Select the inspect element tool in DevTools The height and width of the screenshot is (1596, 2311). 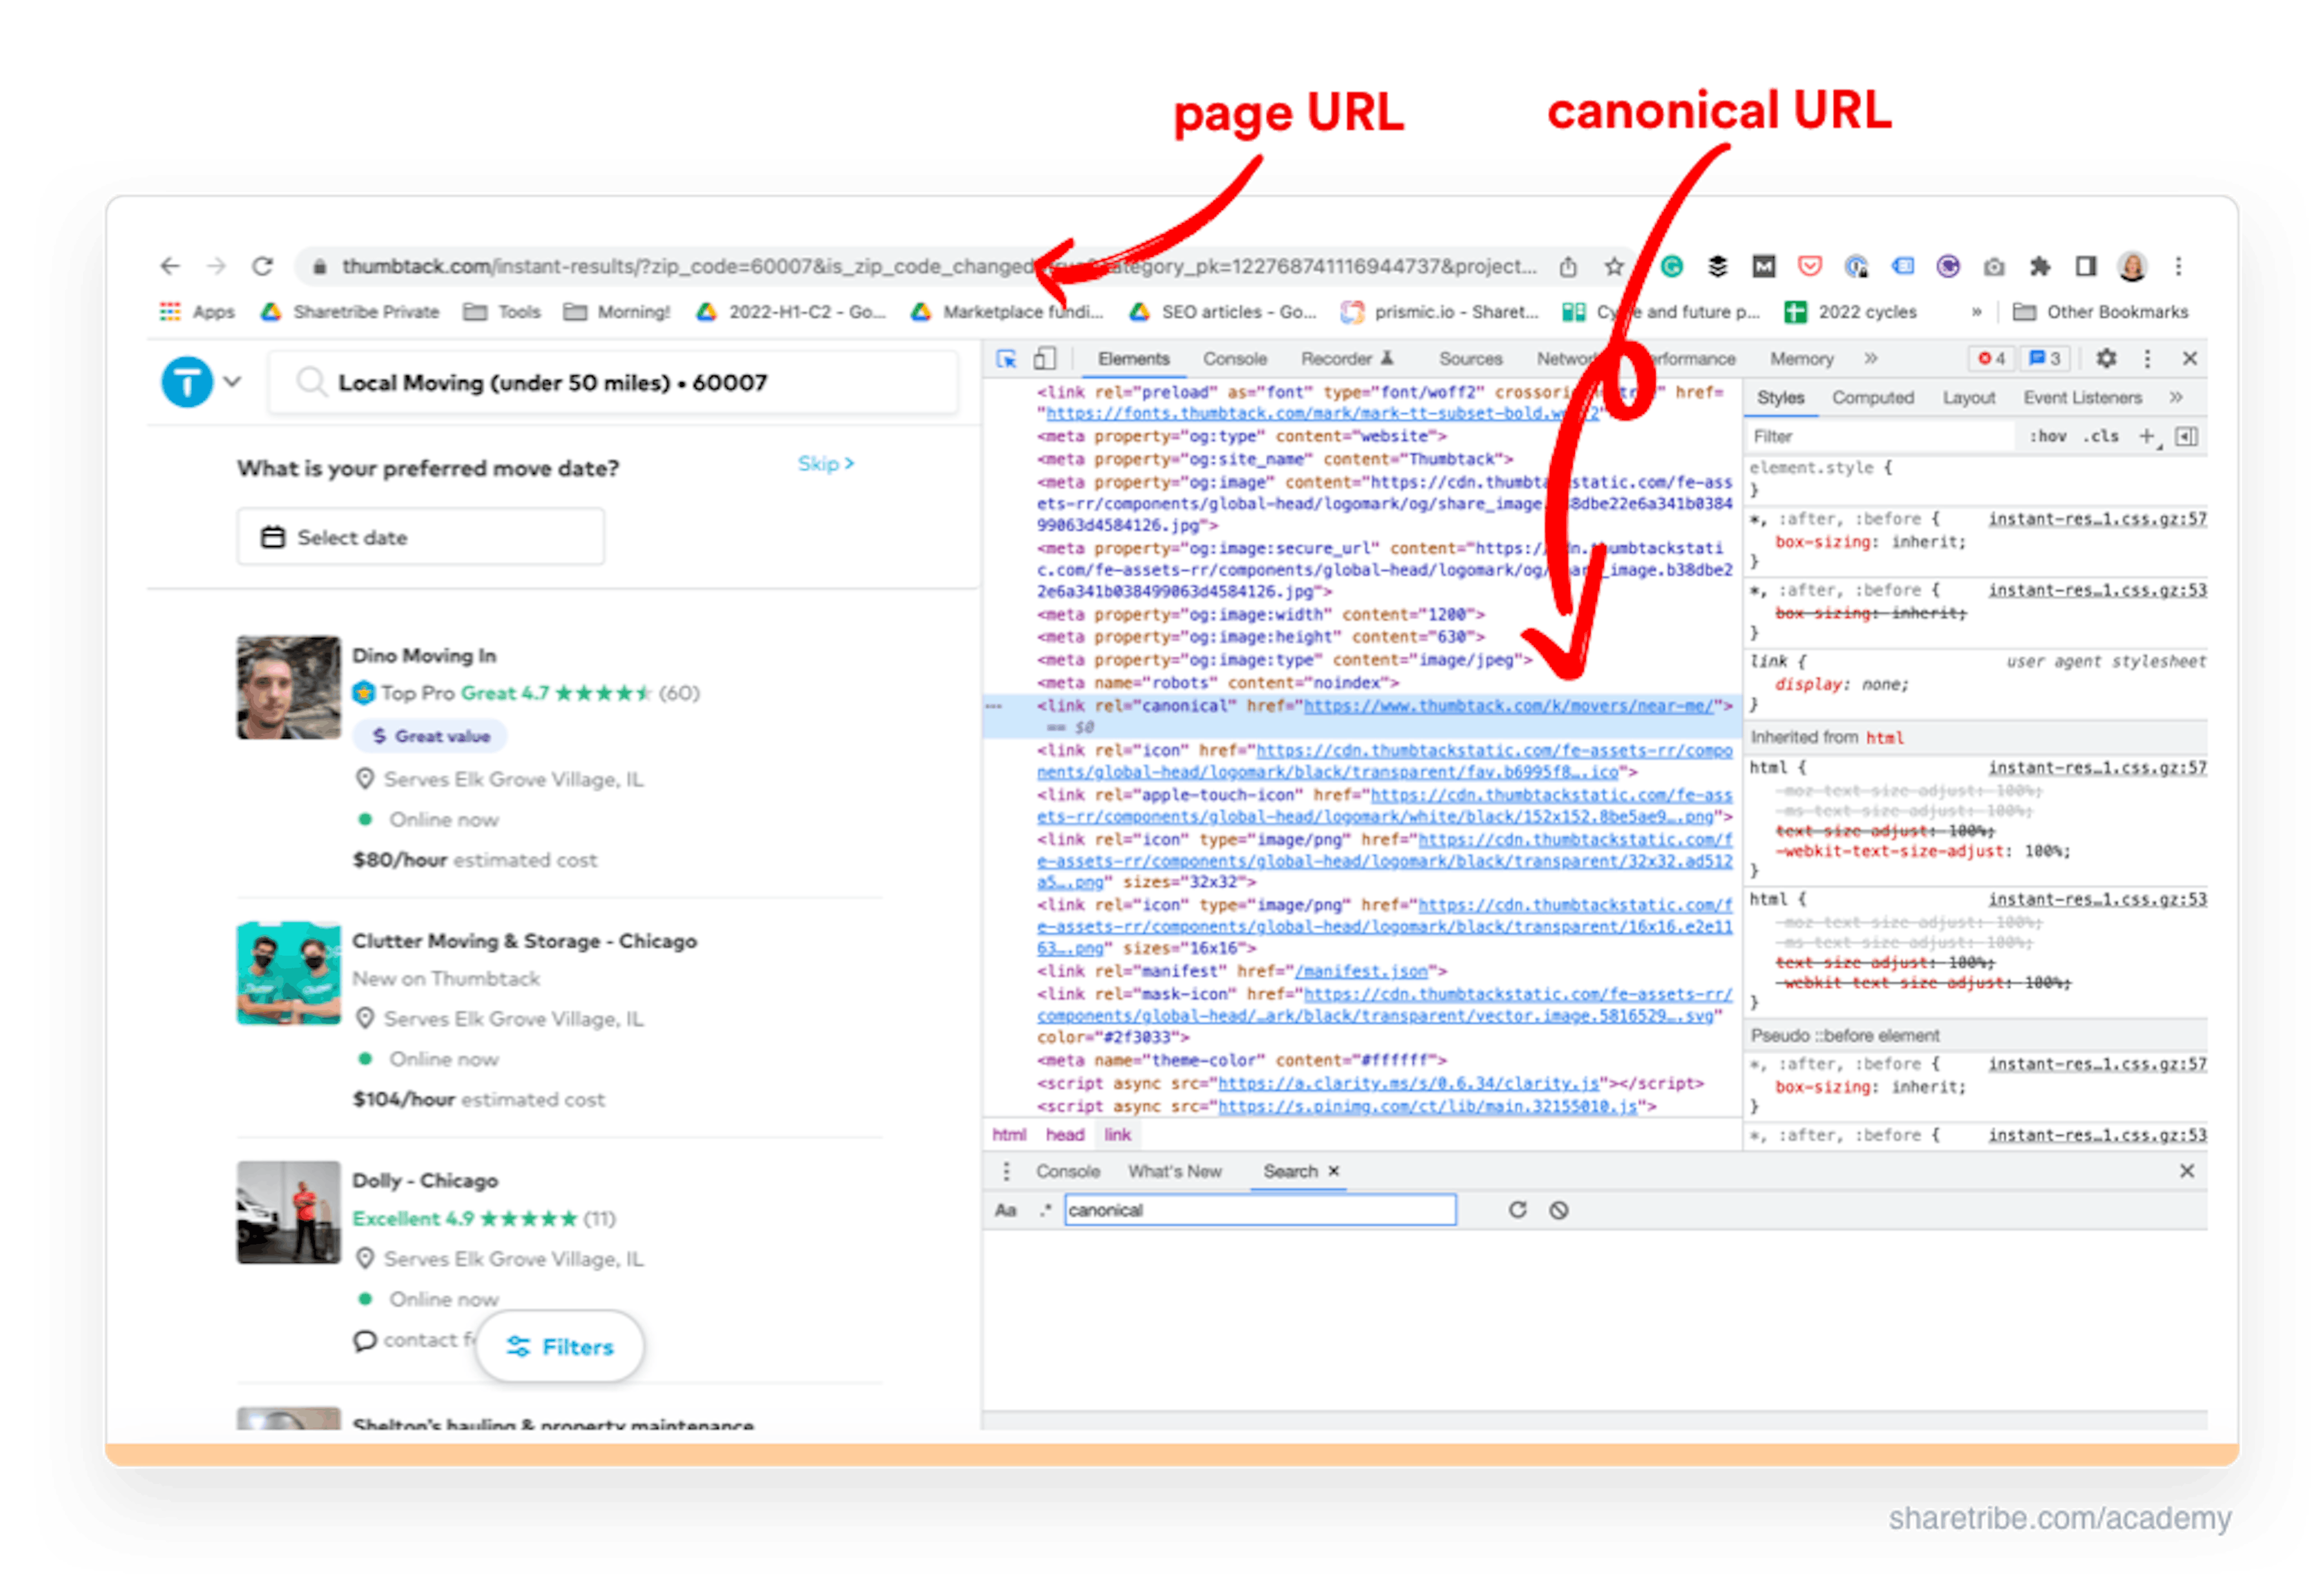pyautogui.click(x=1007, y=358)
